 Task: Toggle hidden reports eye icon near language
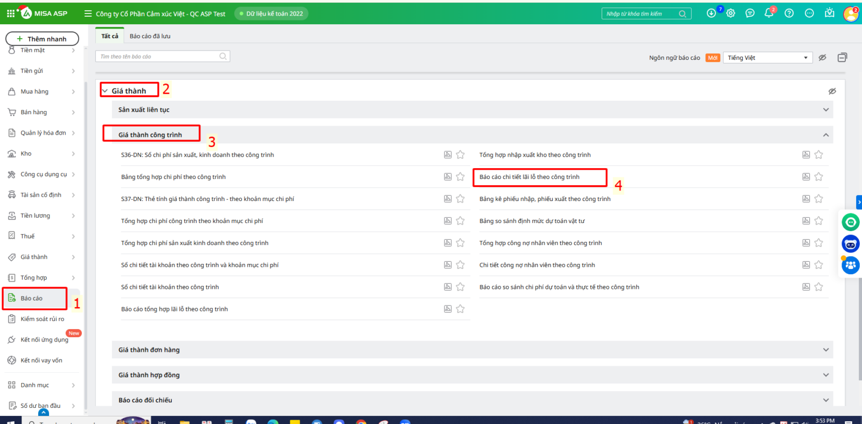[x=822, y=58]
